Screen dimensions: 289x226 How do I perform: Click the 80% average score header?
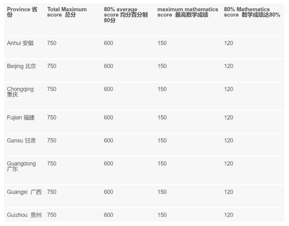click(x=126, y=15)
